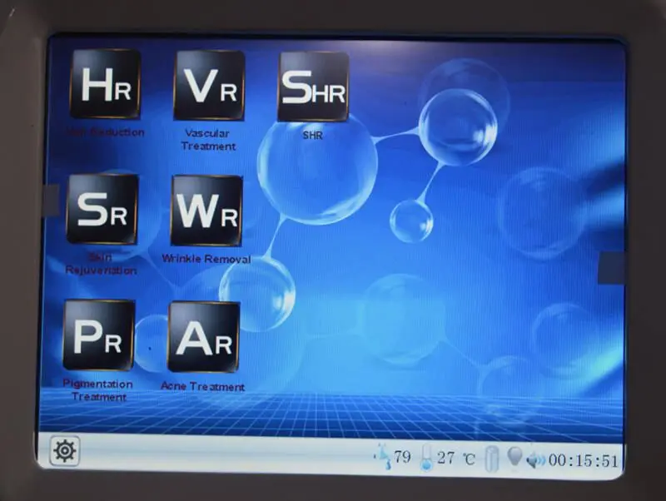This screenshot has height=501, width=666.
Task: Open the AR Acne Treatment icon
Action: pos(204,337)
